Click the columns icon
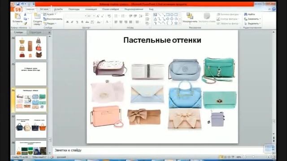The image size is (287, 161). tap(138, 22)
